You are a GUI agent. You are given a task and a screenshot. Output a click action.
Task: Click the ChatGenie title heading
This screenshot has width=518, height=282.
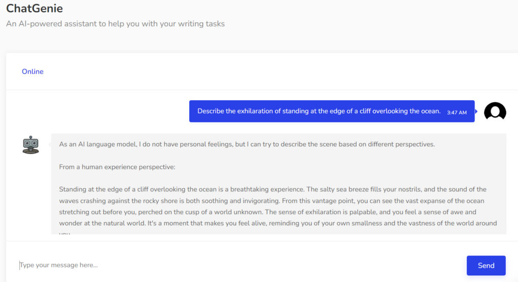point(34,9)
